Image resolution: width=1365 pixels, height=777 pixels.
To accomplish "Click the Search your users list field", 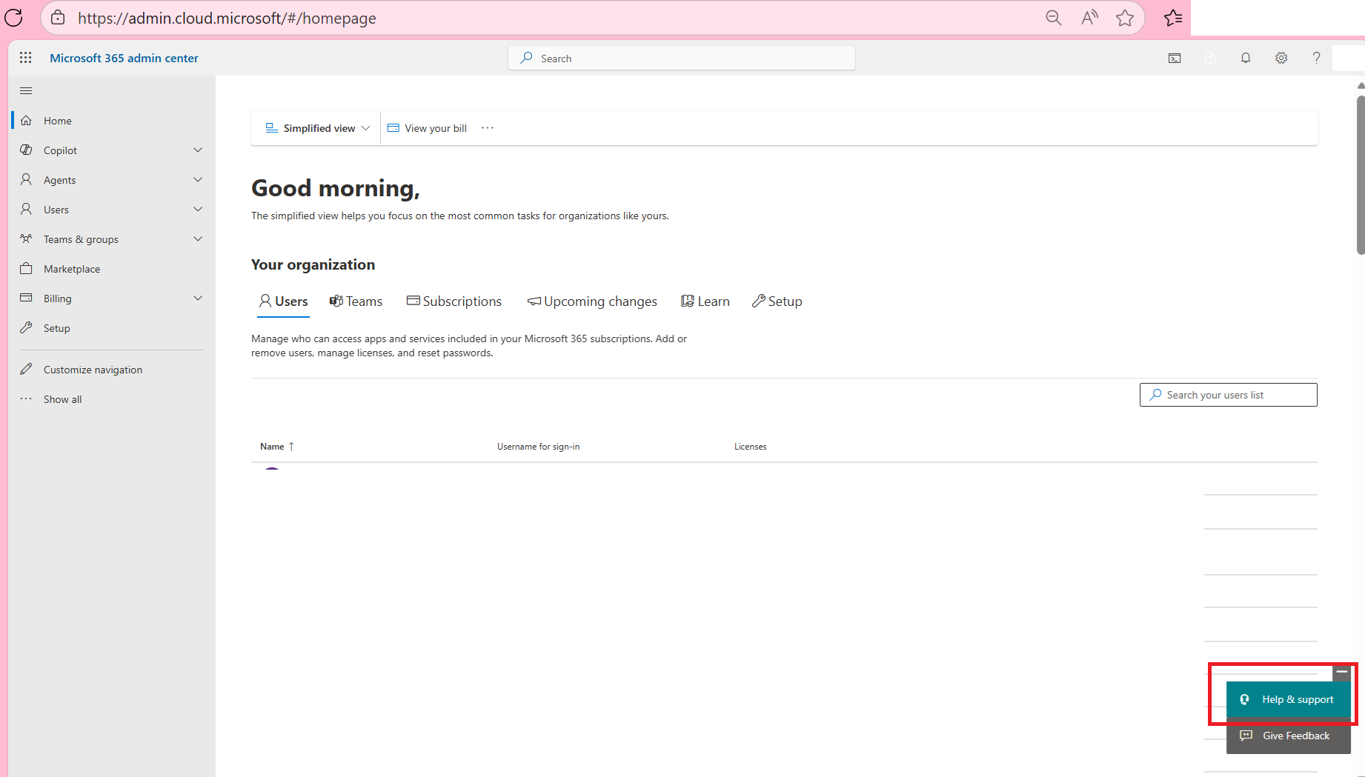I will coord(1229,395).
